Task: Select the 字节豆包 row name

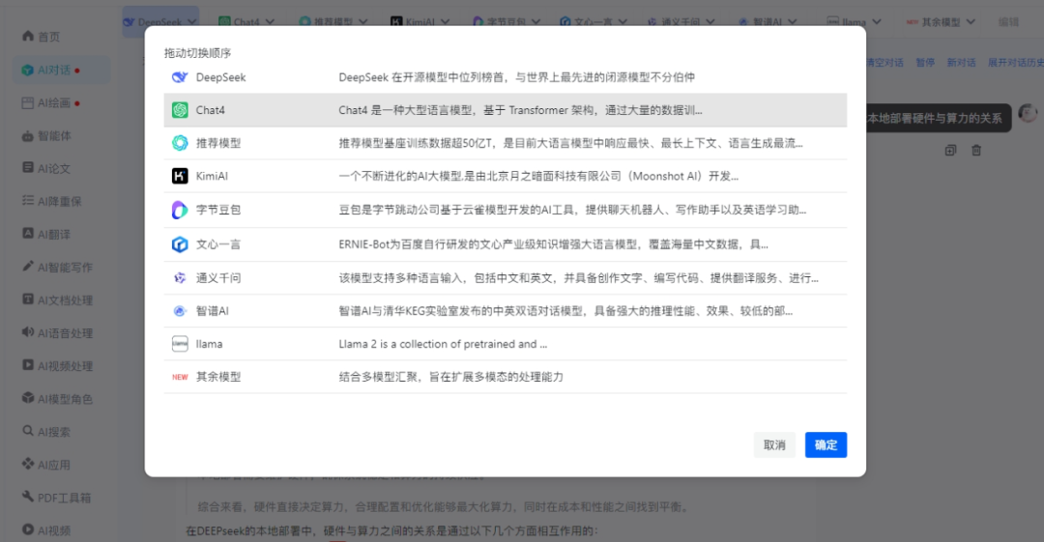Action: click(x=217, y=210)
